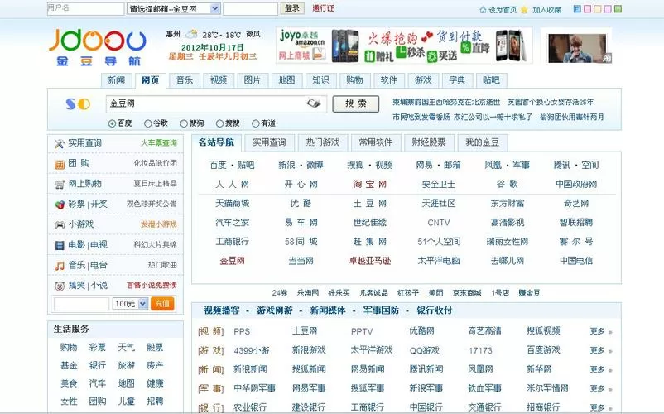This screenshot has width=664, height=414.
Task: Click the tools icon beside 实用查询
Action: (60, 143)
